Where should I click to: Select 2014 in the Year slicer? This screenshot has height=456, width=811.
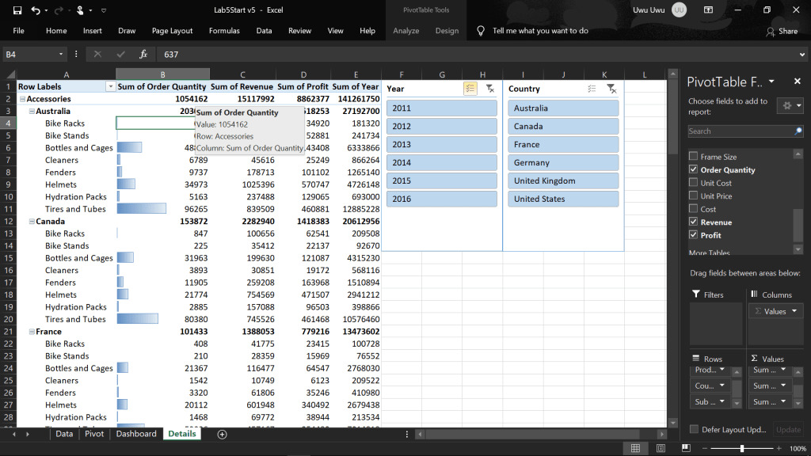[442, 162]
